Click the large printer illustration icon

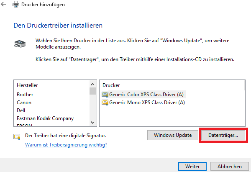[20, 43]
